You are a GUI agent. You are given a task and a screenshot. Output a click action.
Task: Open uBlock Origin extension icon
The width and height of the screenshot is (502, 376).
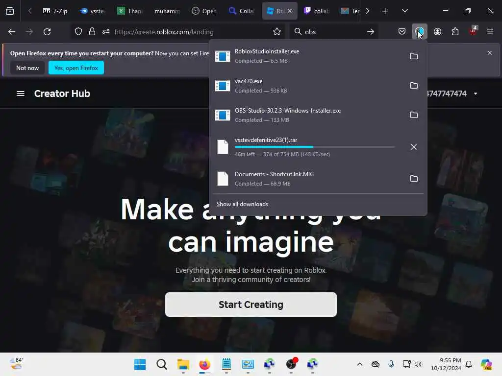coord(473,31)
